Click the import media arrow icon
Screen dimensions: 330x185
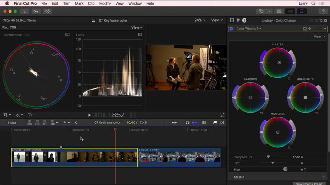click(x=25, y=11)
